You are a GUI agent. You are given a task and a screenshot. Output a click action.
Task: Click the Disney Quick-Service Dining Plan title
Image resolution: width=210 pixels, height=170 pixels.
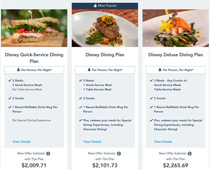[34, 58]
